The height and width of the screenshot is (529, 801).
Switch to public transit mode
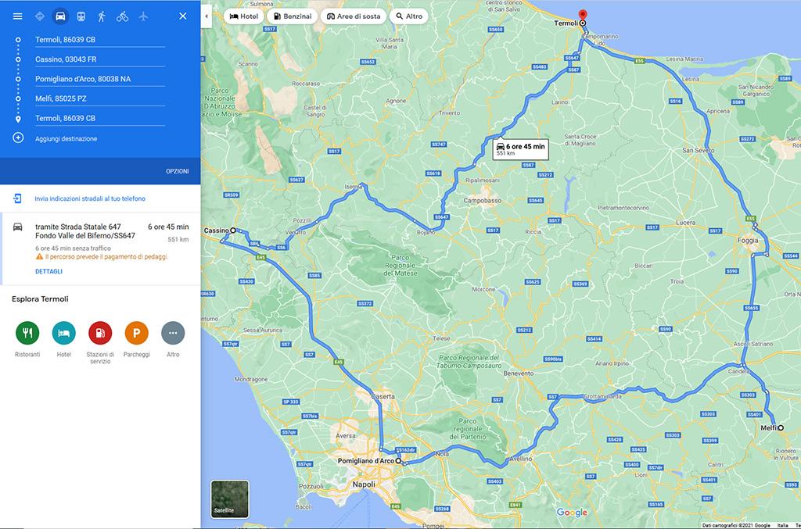(81, 16)
